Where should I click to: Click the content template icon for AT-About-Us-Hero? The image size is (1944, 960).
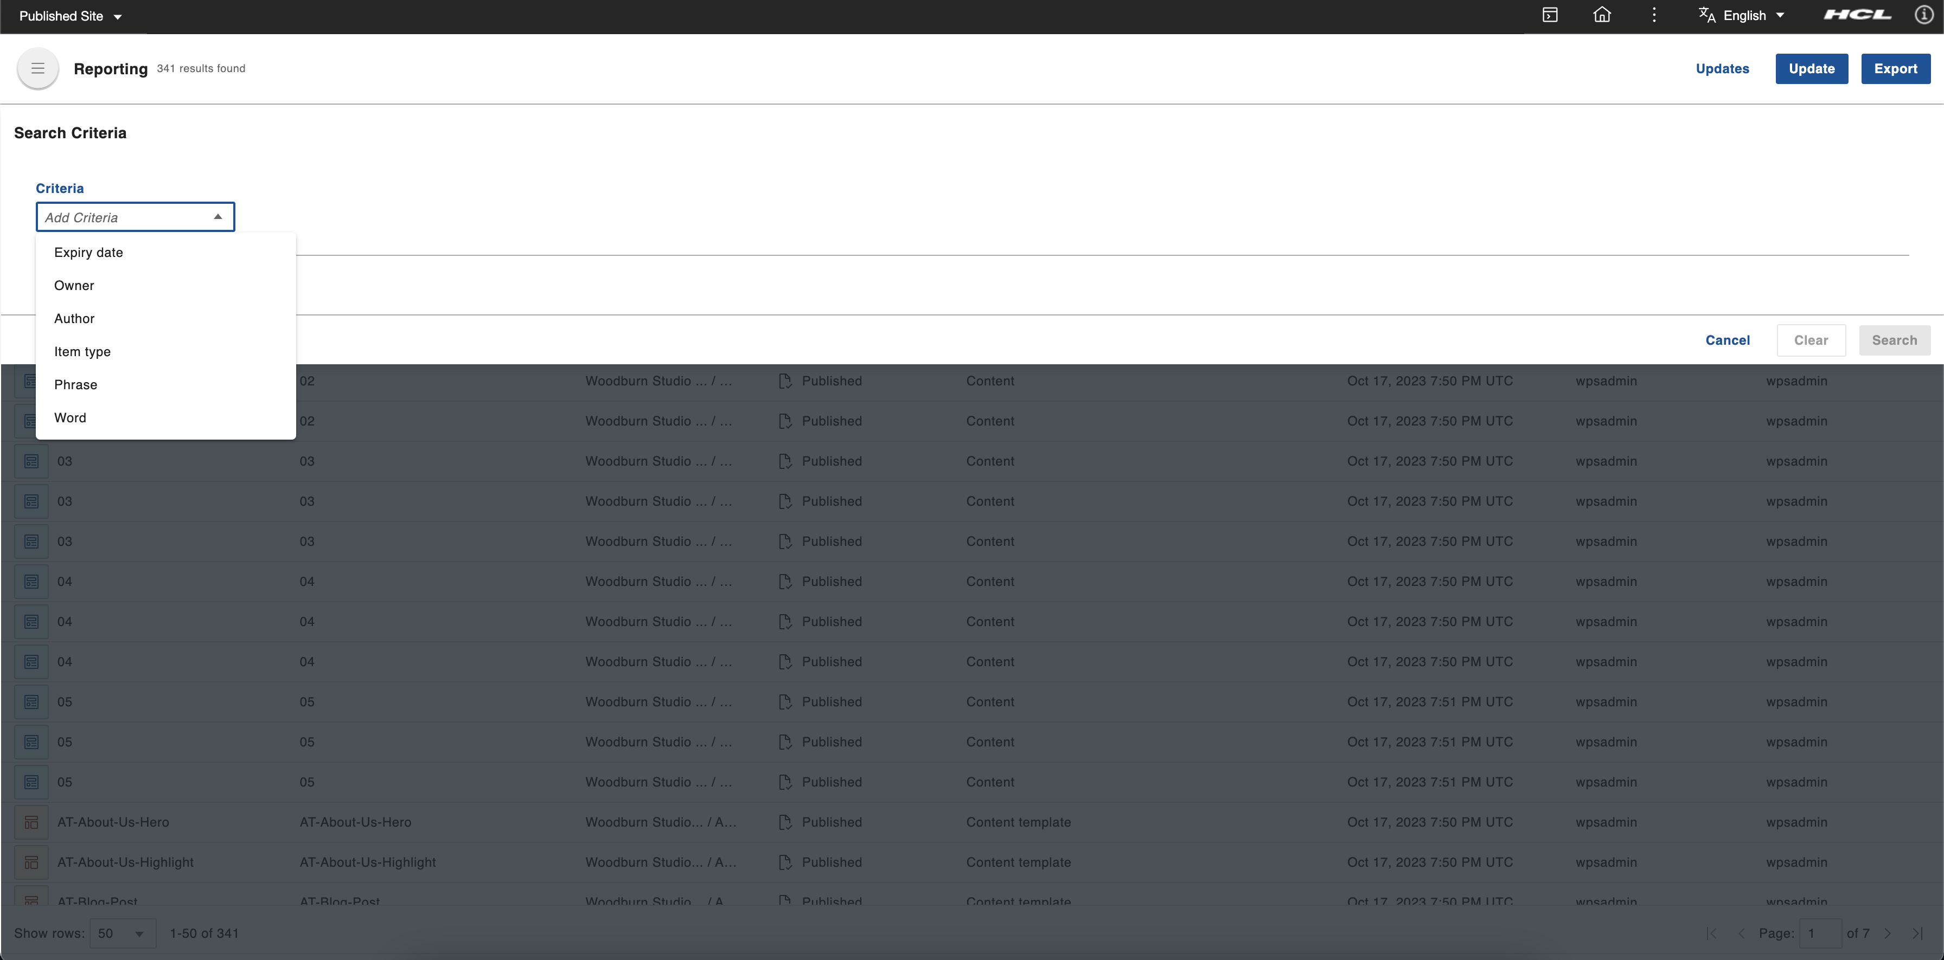click(31, 822)
